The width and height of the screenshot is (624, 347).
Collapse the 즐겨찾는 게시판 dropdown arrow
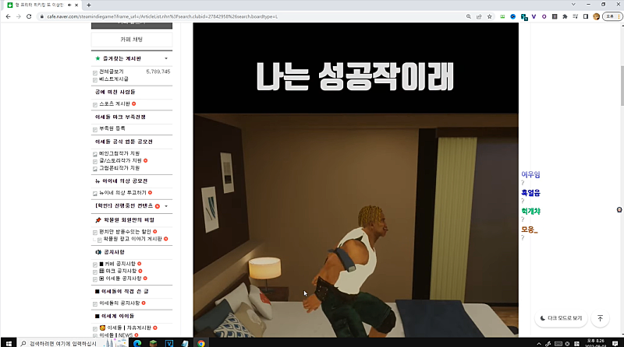(x=166, y=59)
